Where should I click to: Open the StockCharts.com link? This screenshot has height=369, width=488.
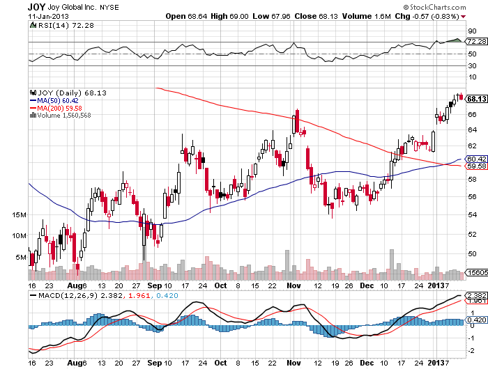438,7
